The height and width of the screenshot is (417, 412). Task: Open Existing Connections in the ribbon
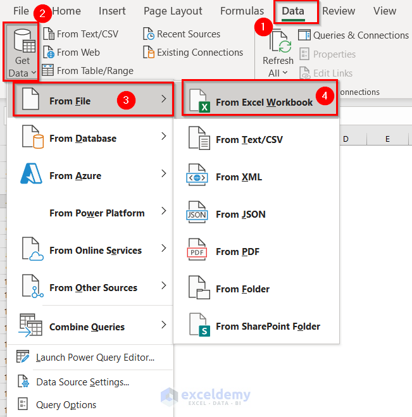pos(193,53)
